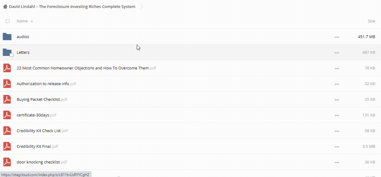Viewport: 381px width, 177px height.
Task: Toggle the select-all checkbox in the header
Action: point(8,21)
